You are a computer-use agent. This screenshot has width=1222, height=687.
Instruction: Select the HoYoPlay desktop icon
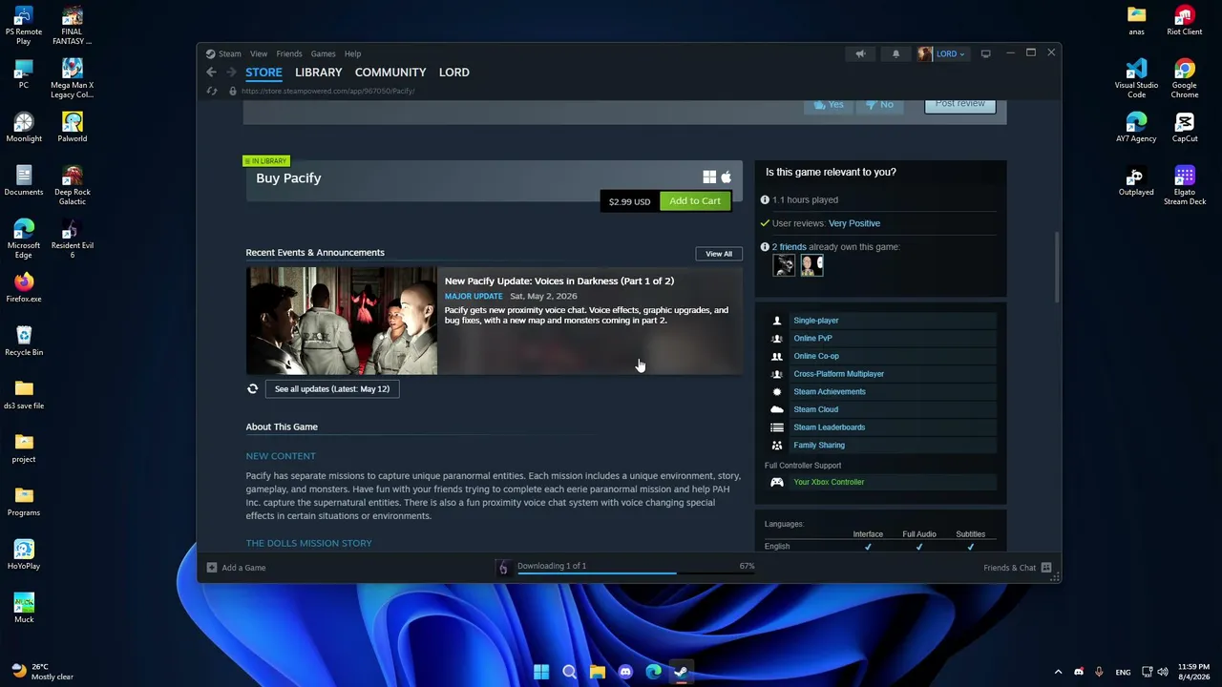(24, 554)
